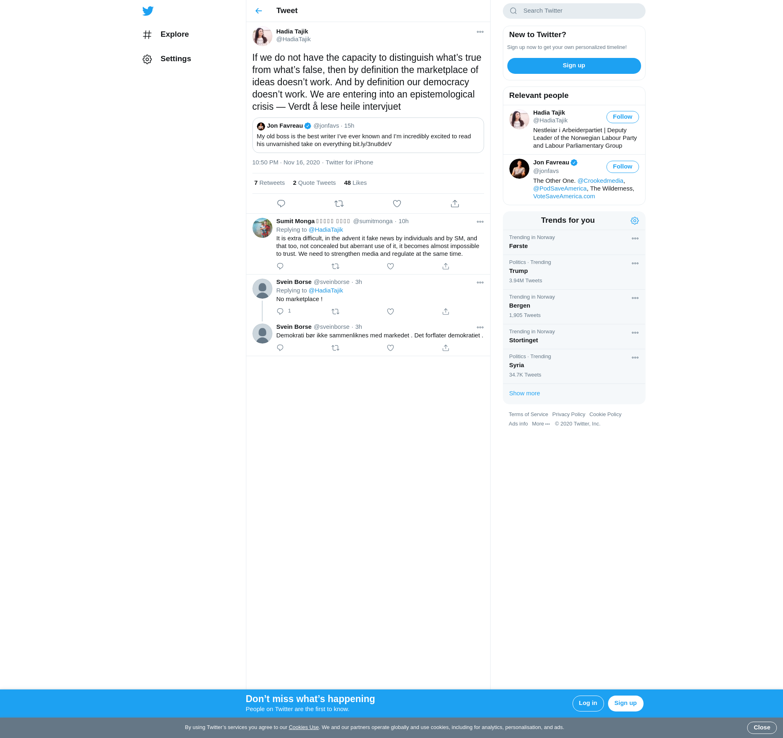
Task: View the 7 Retweets list
Action: point(269,183)
